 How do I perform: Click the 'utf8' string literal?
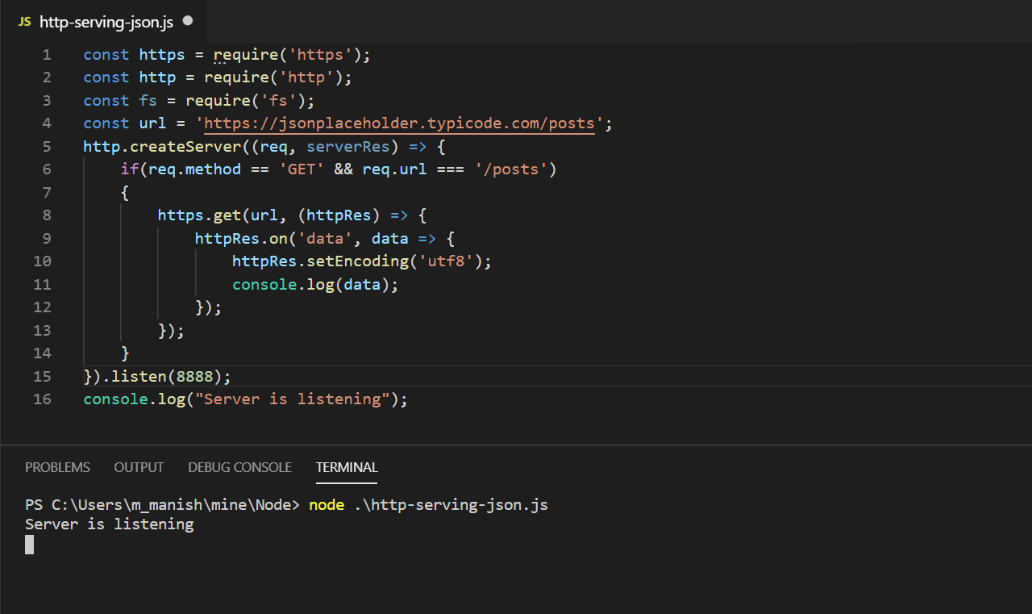[x=446, y=261]
